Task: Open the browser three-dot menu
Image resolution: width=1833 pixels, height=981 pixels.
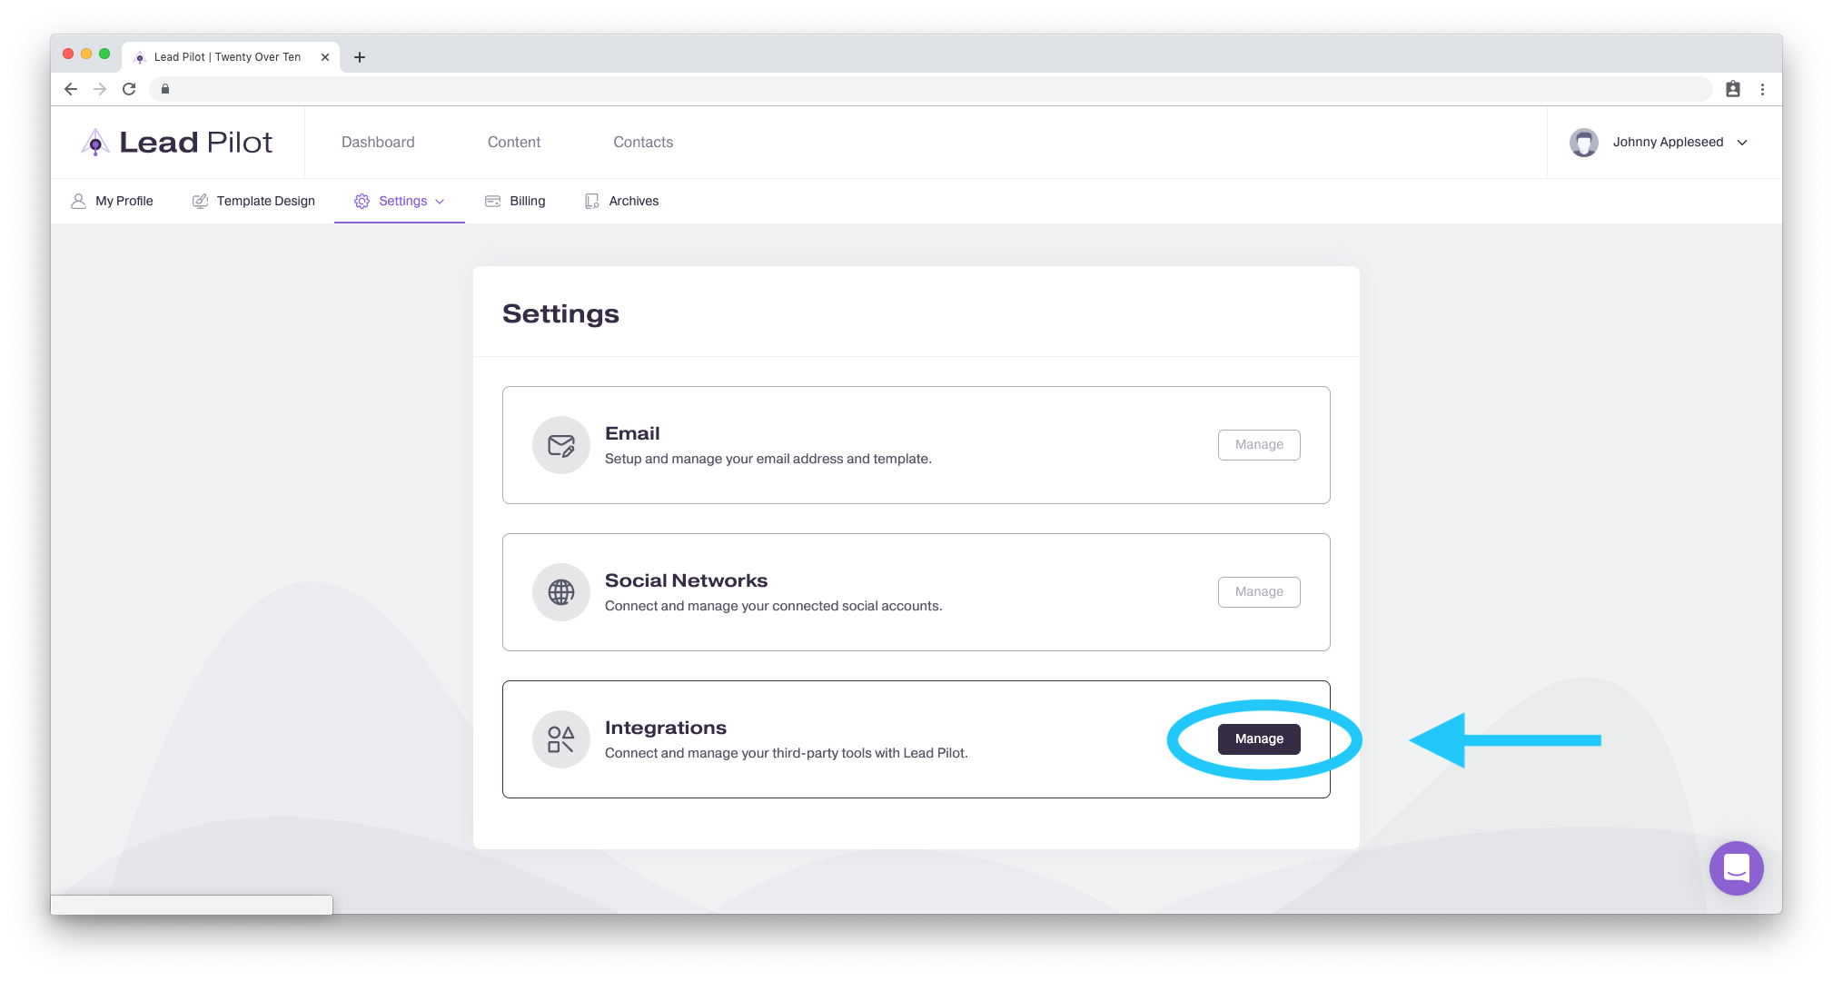Action: [1762, 89]
